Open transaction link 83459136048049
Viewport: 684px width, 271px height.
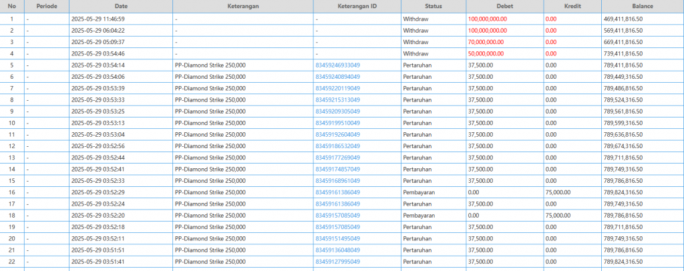[337, 250]
